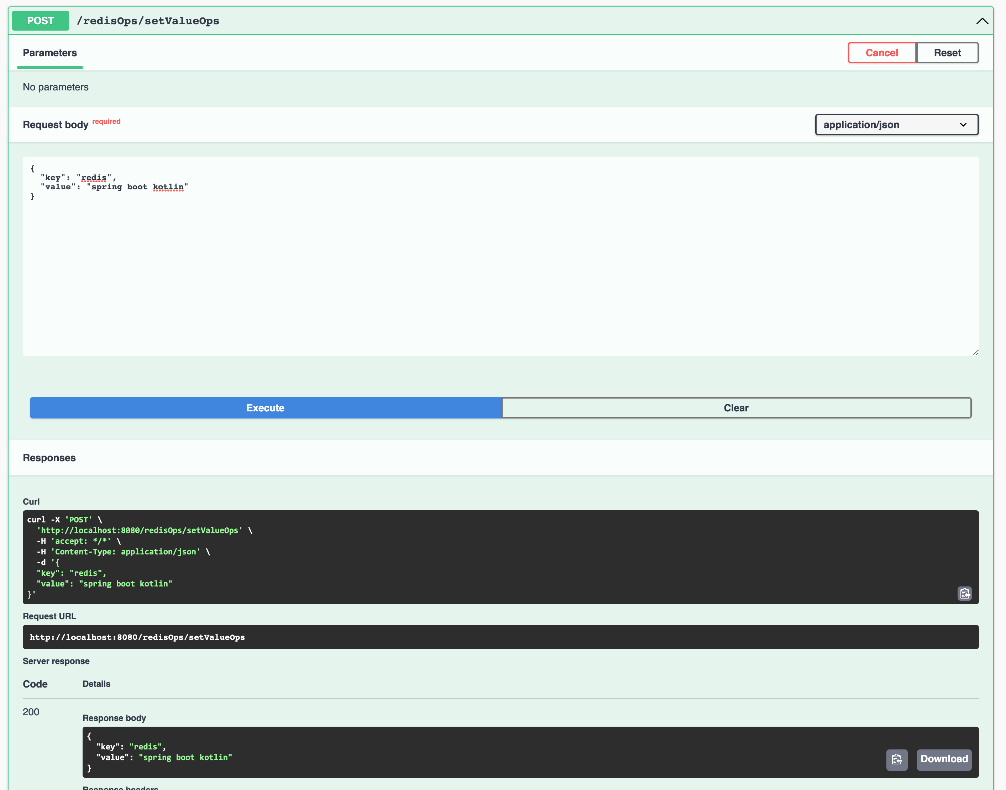Reset the request body to default
This screenshot has width=1006, height=790.
click(947, 52)
